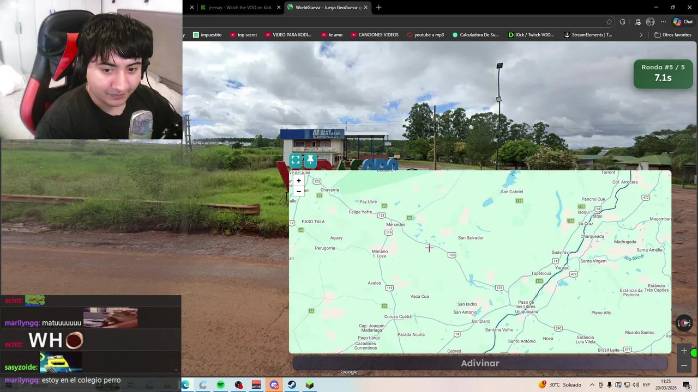Click Mercedes on the map
Screen dimensions: 698x392
(395, 224)
